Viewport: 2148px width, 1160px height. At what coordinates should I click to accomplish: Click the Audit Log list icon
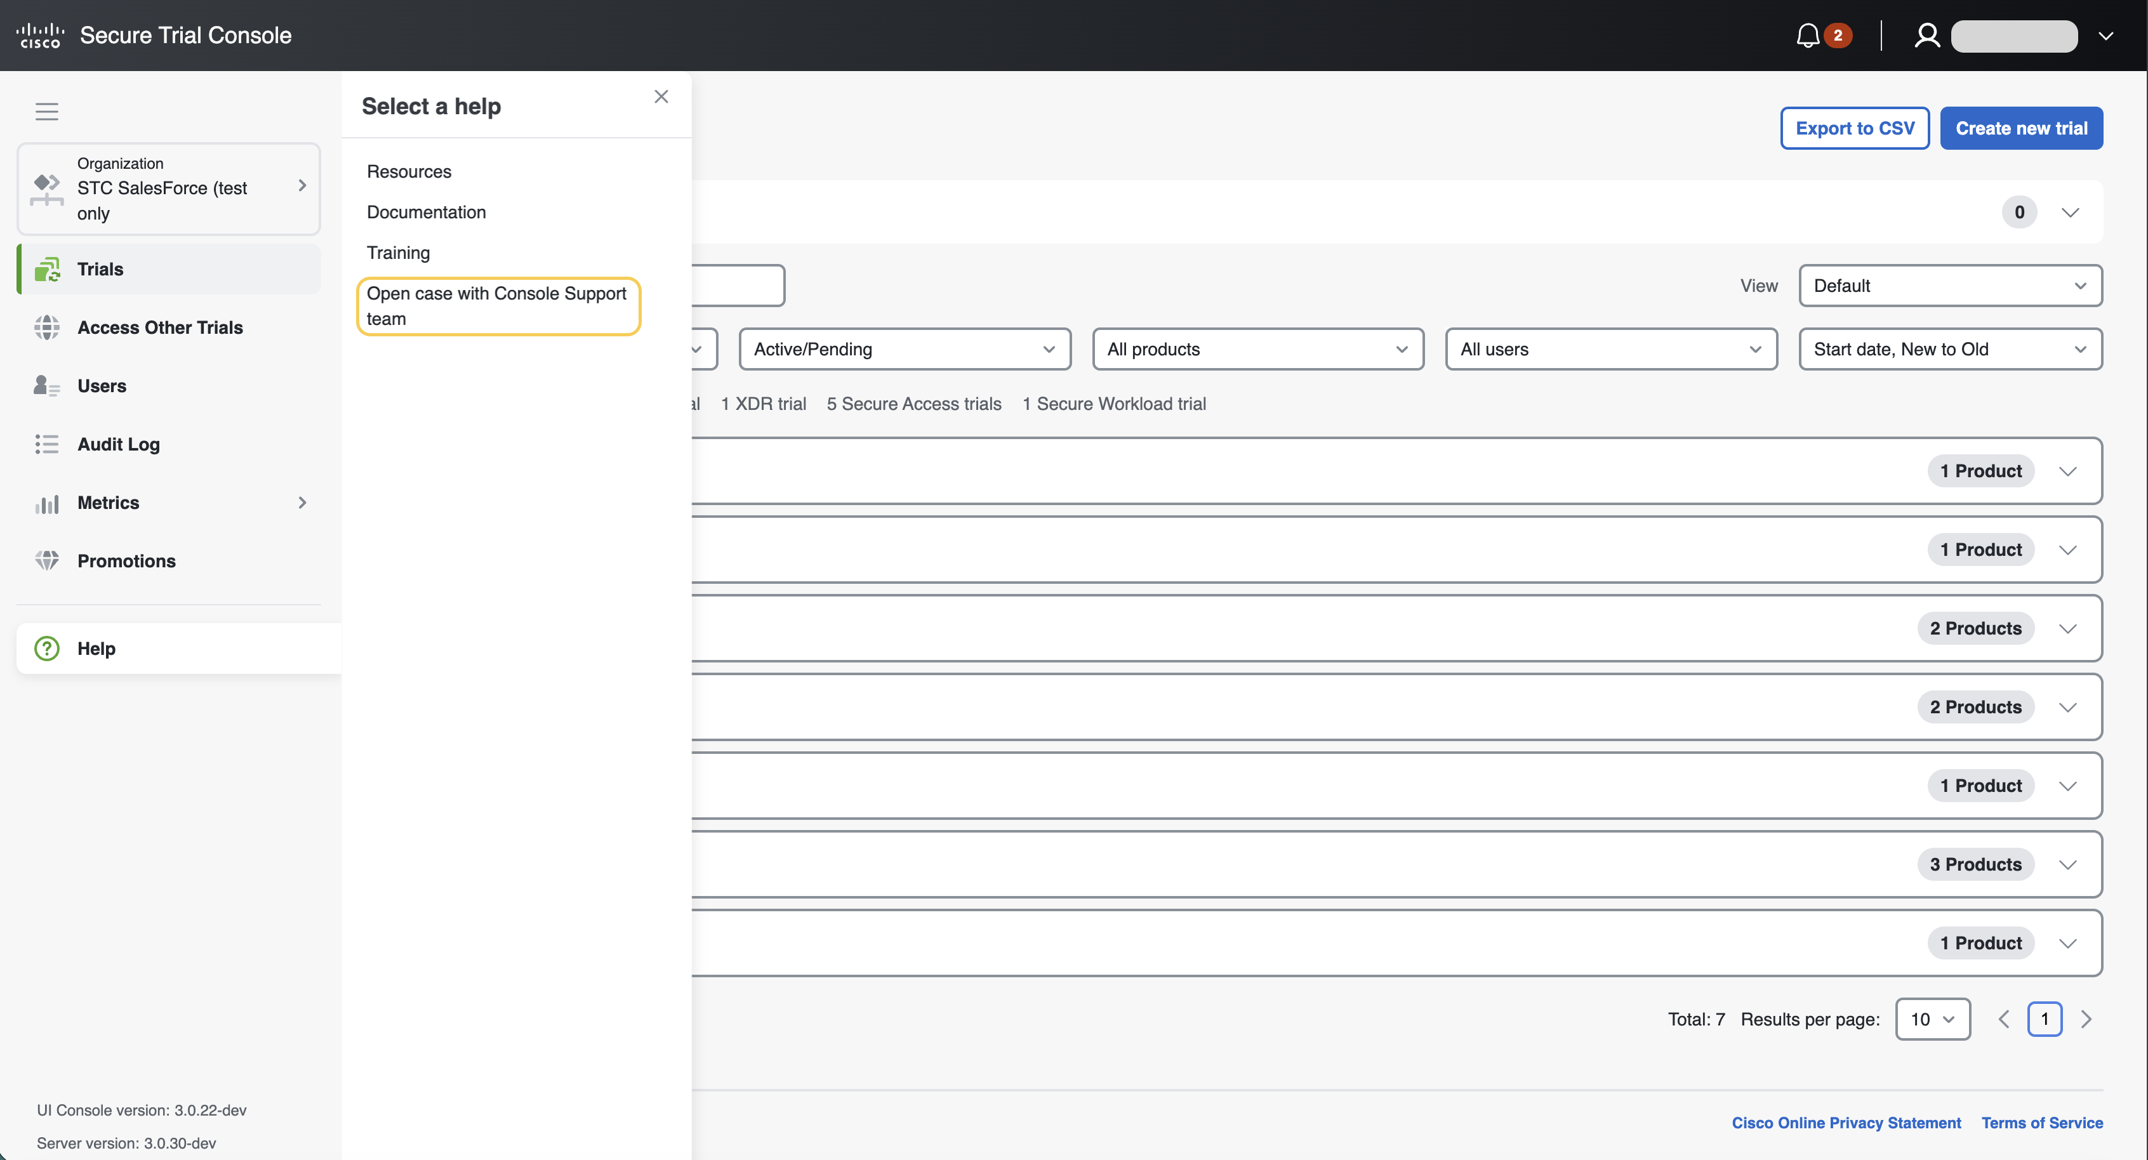click(47, 444)
